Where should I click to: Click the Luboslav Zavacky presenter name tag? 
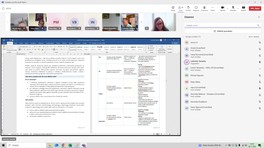coord(9,139)
